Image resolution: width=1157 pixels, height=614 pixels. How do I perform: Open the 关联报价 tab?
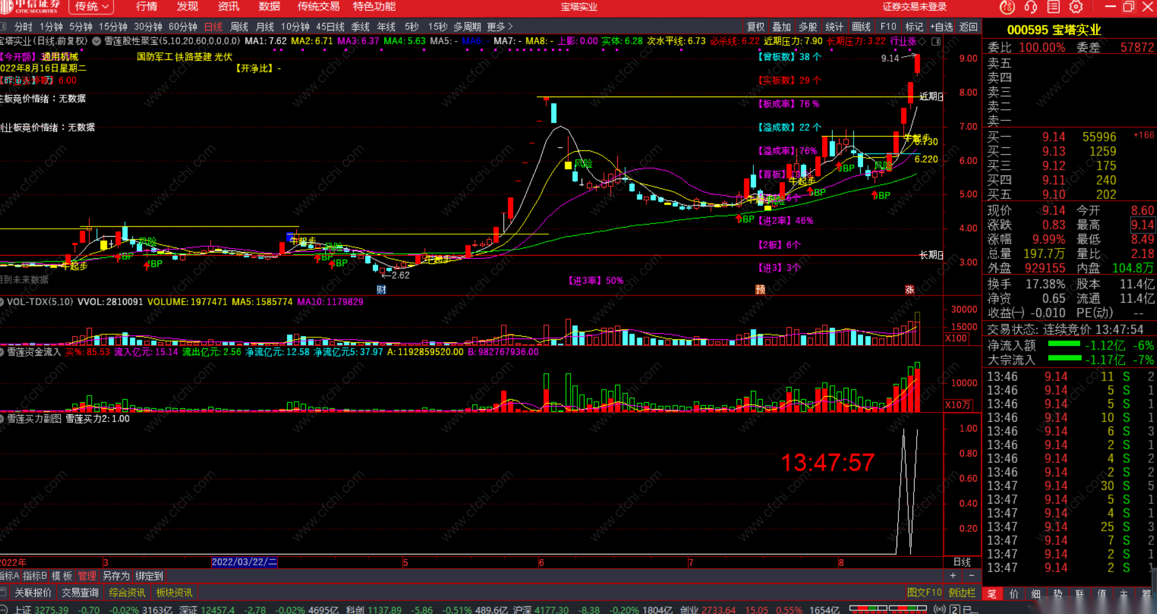(33, 592)
